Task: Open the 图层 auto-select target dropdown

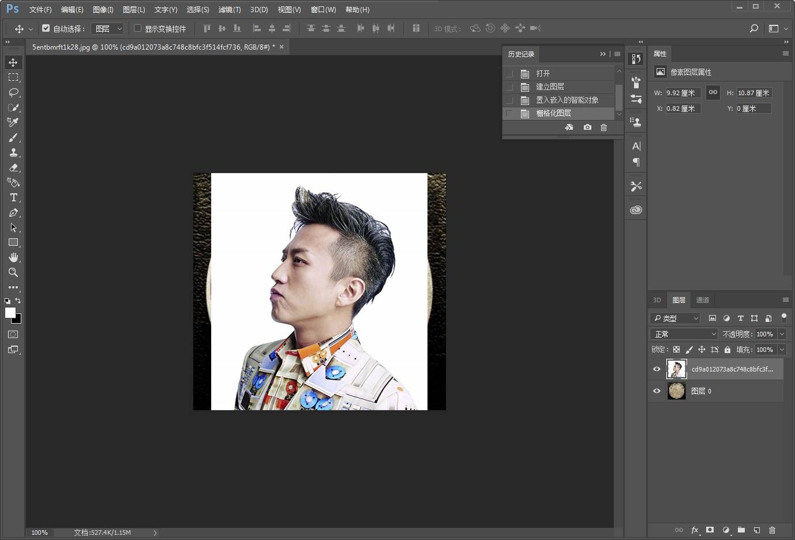Action: (x=108, y=28)
